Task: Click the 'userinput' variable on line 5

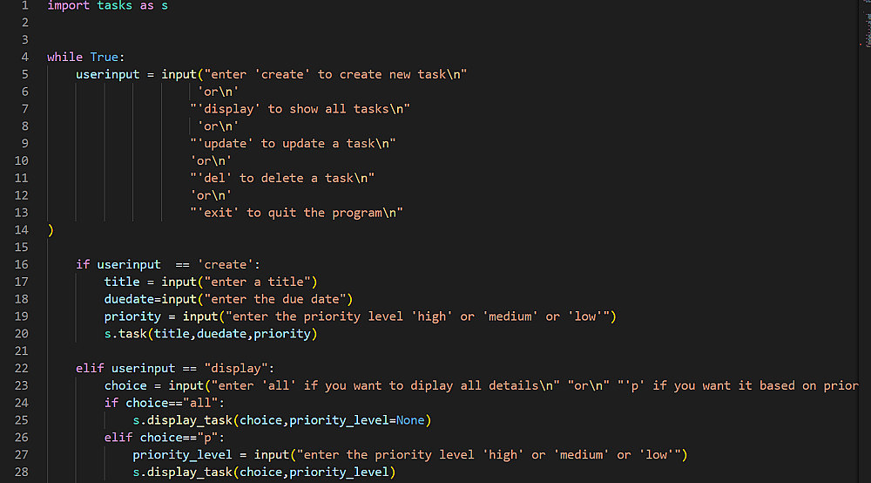Action: point(107,74)
